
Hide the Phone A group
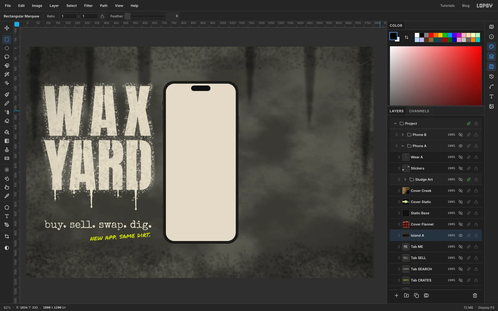(x=461, y=146)
